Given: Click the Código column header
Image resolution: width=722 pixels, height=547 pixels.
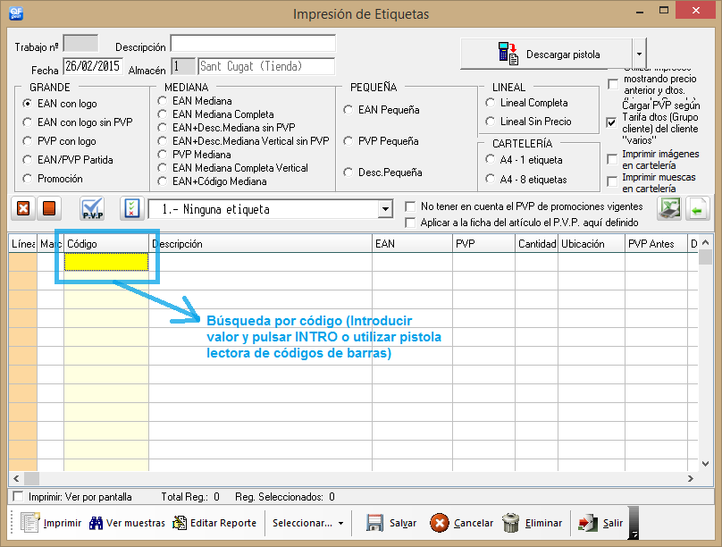Looking at the screenshot, I should (106, 244).
